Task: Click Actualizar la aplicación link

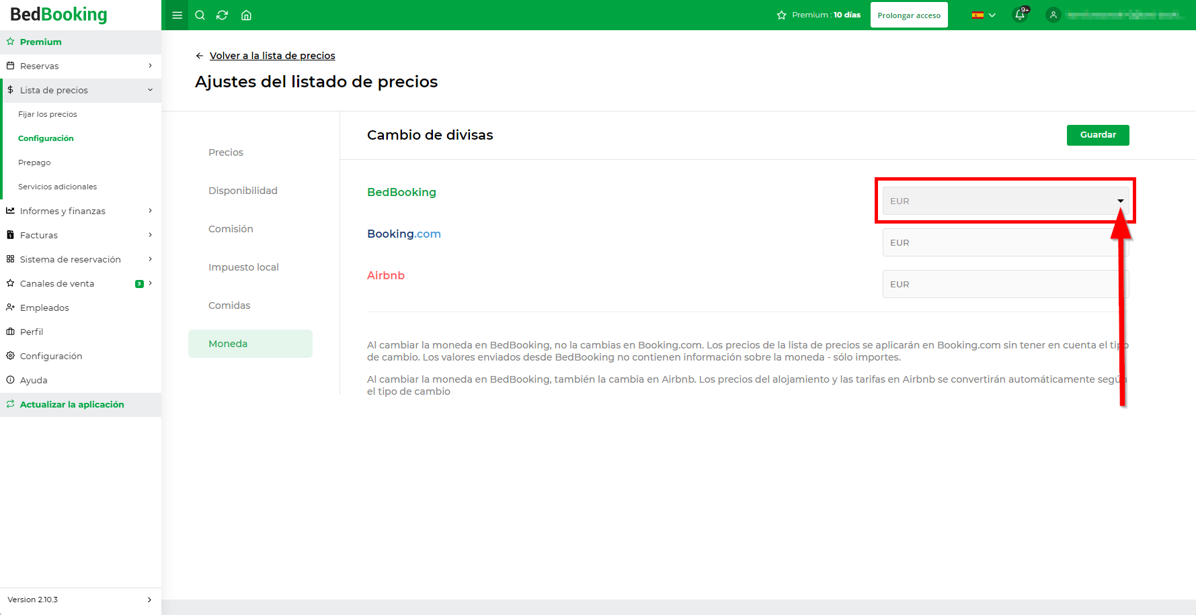Action: [x=72, y=404]
